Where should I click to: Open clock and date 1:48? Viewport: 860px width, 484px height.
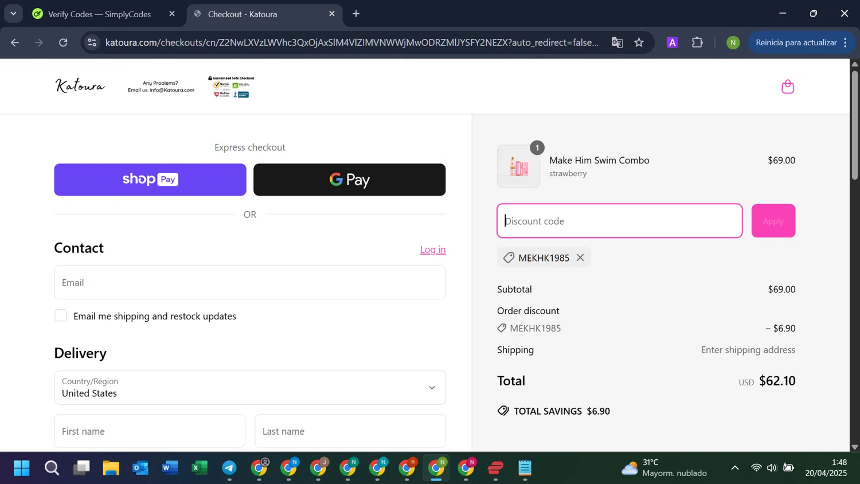click(x=826, y=468)
